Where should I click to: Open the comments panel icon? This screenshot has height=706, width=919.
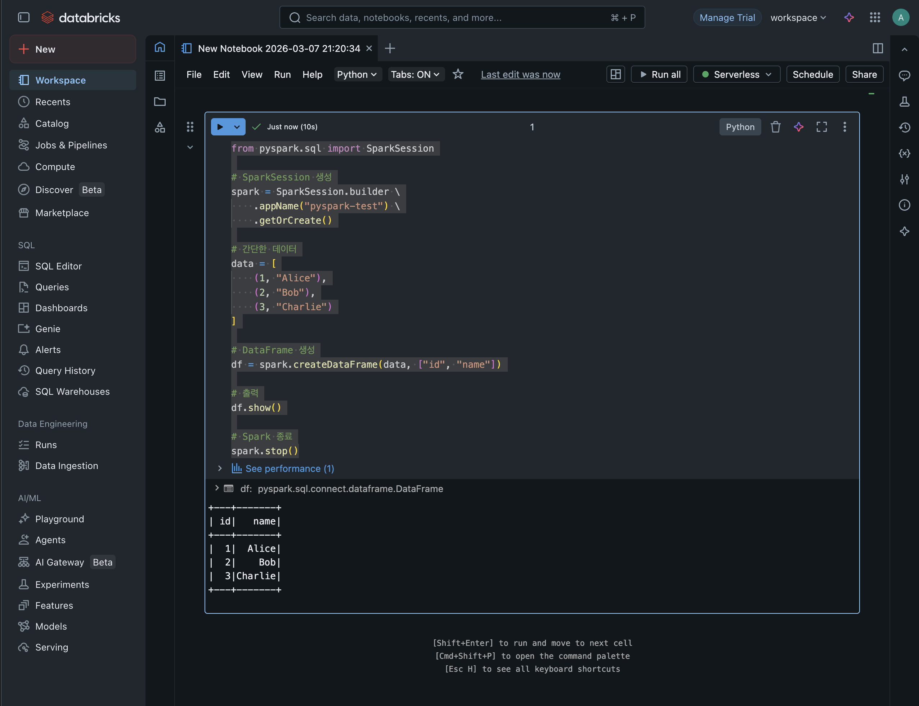[904, 76]
